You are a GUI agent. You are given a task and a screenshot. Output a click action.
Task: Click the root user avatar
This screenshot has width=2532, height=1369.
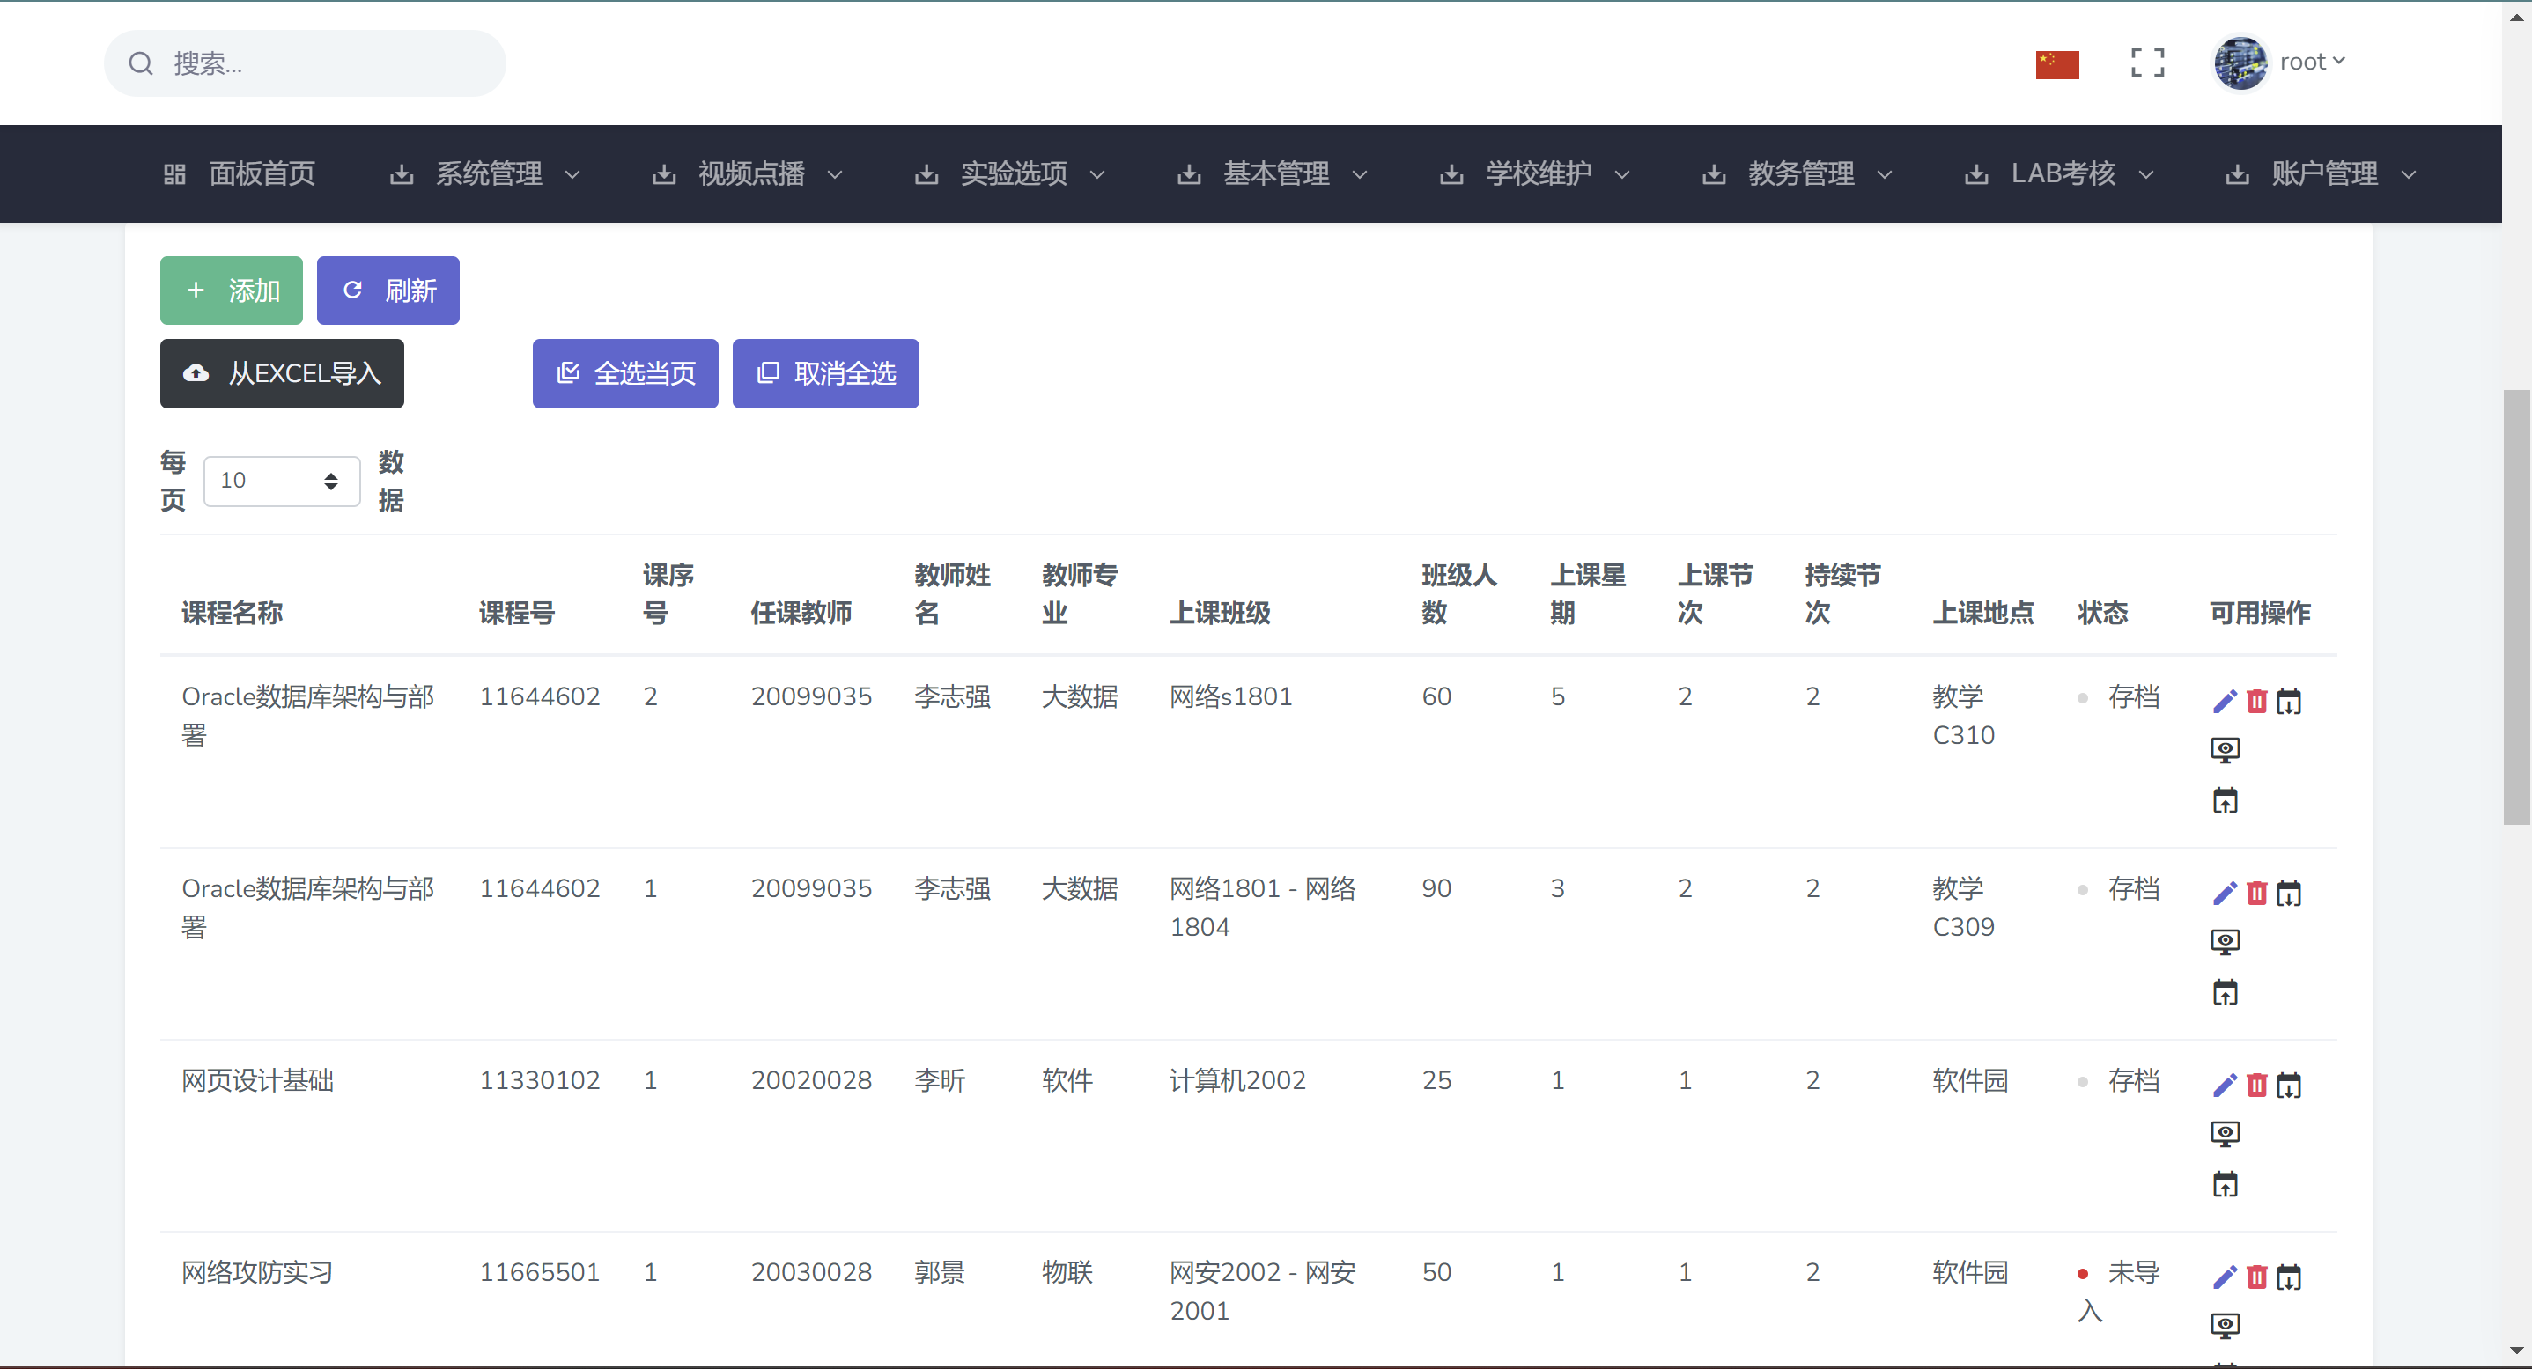pos(2240,63)
